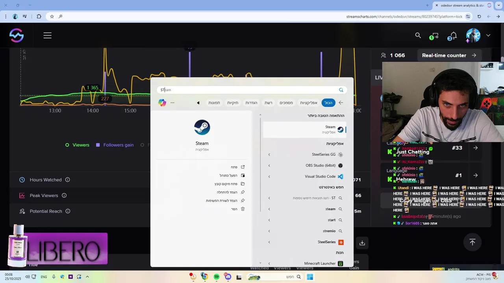Expand the 'start' web search chevron
Image resolution: width=504 pixels, height=283 pixels.
269,220
